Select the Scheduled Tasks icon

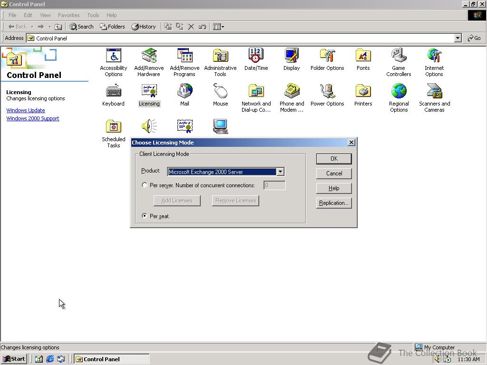pyautogui.click(x=113, y=134)
